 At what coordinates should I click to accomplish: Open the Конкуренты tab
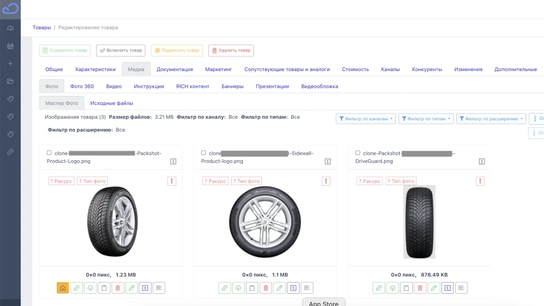pos(427,69)
